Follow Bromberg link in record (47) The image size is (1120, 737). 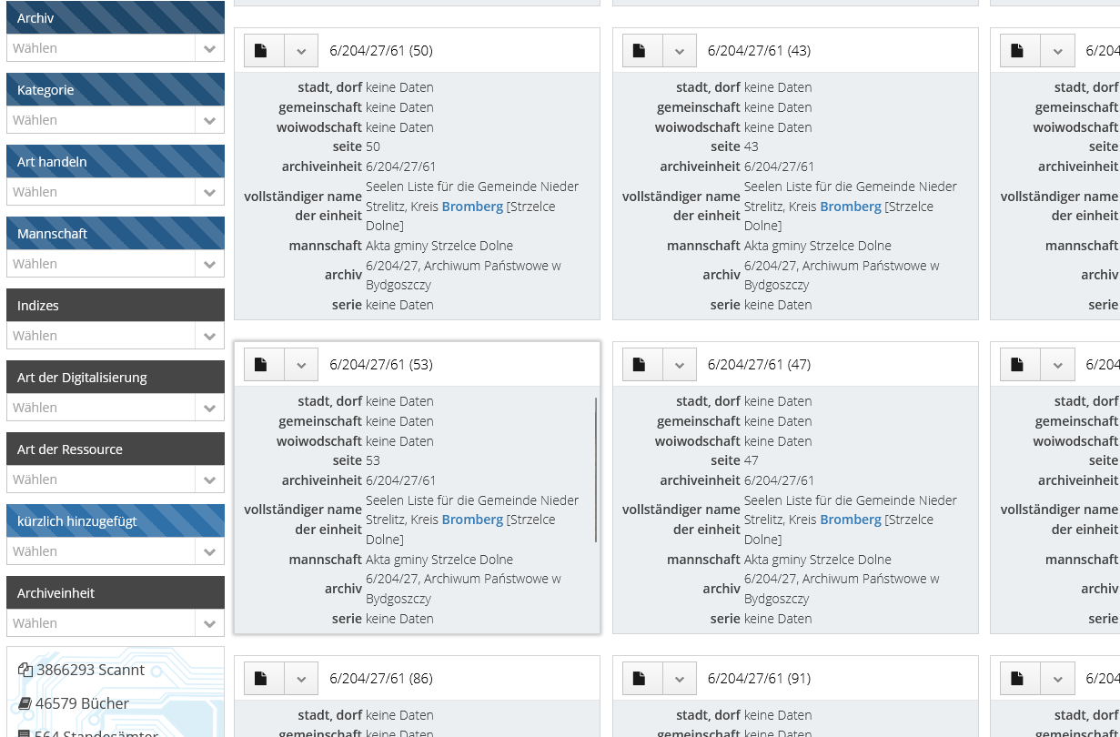851,520
